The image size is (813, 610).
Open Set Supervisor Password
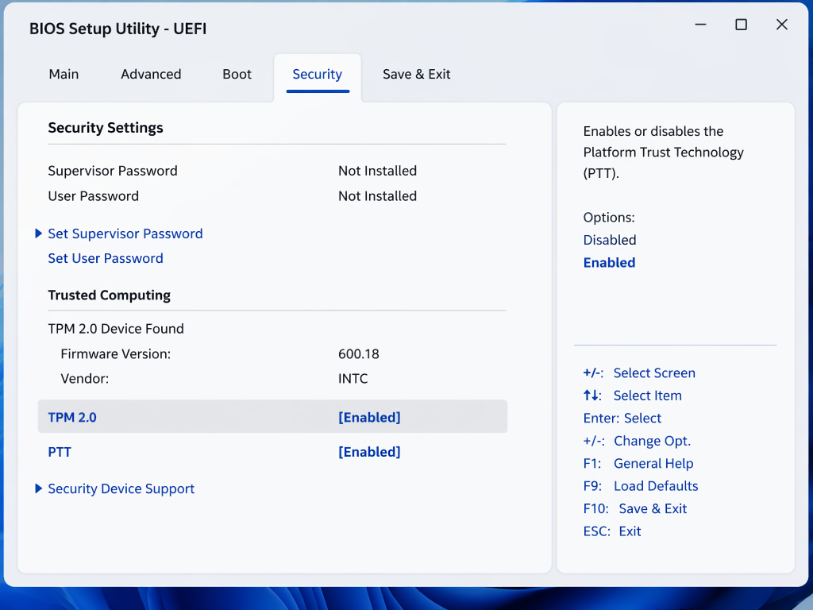pyautogui.click(x=125, y=234)
